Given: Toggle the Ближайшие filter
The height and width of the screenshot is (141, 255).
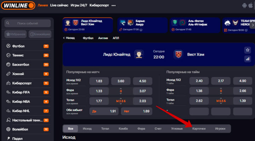Looking at the screenshot, I should pos(40,34).
